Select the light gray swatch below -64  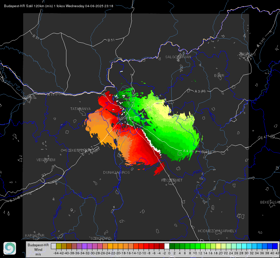tap(53, 246)
